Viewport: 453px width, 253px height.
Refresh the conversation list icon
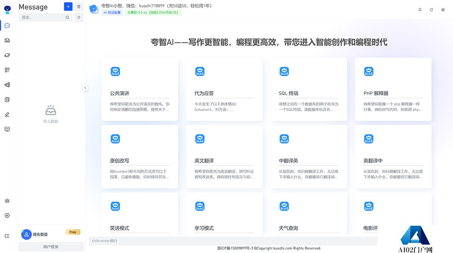79,17
